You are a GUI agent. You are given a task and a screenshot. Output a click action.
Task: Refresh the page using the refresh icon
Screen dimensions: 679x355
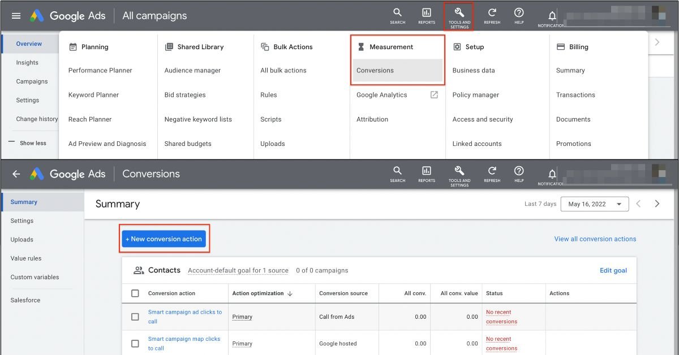492,15
